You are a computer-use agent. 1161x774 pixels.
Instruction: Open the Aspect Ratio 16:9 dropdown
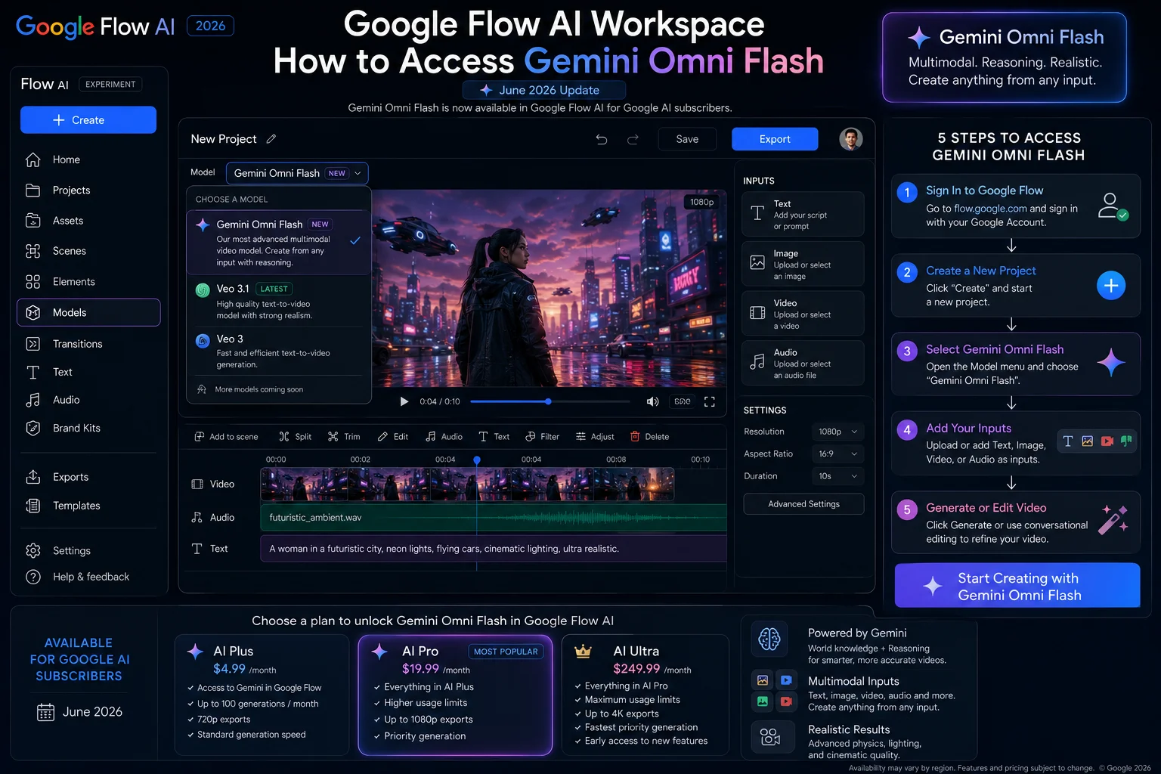(837, 454)
